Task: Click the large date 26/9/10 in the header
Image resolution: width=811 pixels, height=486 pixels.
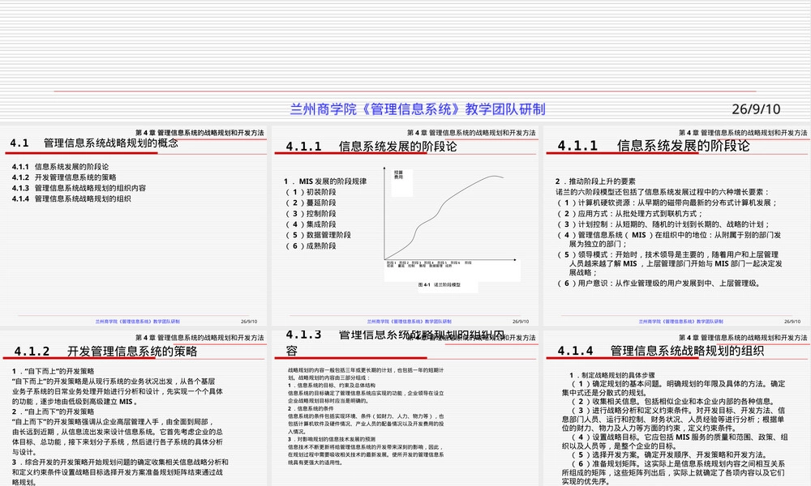Action: (x=756, y=109)
